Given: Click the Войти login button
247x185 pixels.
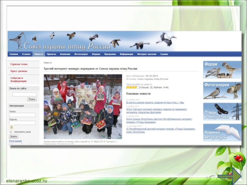Looking at the screenshot, I should [x=14, y=136].
